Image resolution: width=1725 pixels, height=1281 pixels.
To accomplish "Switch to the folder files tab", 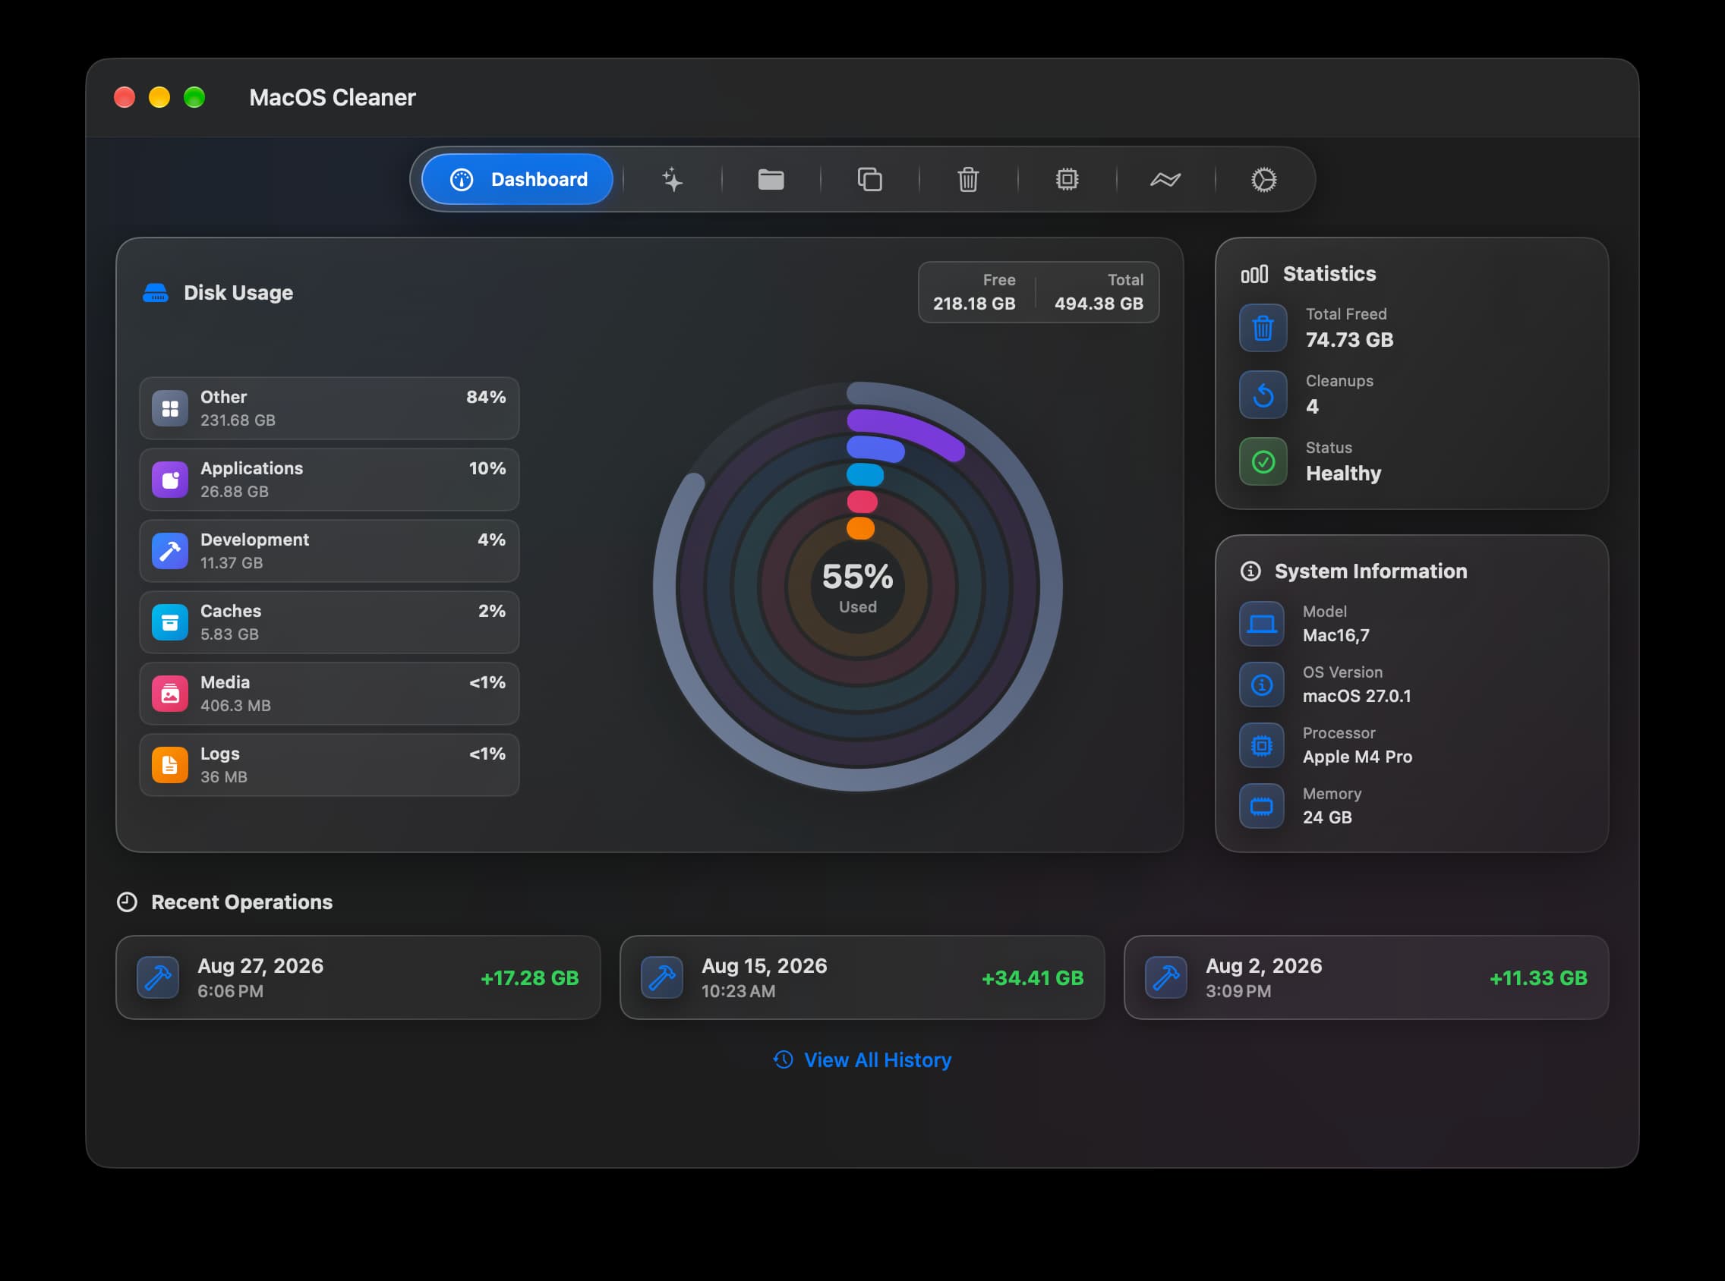I will point(771,179).
